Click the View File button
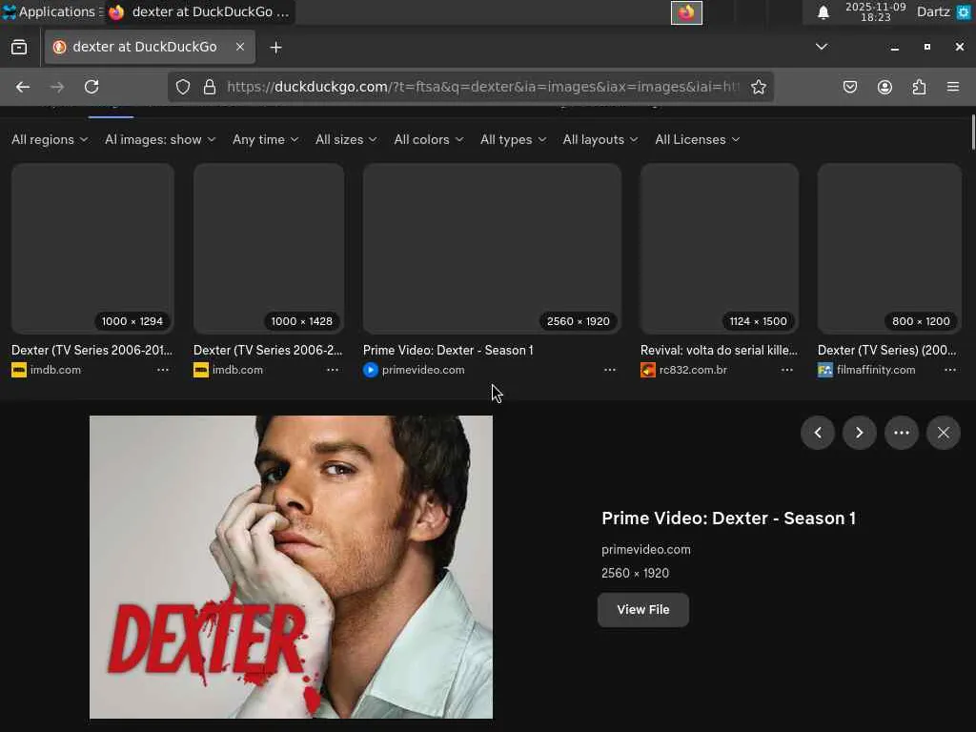 [x=643, y=610]
